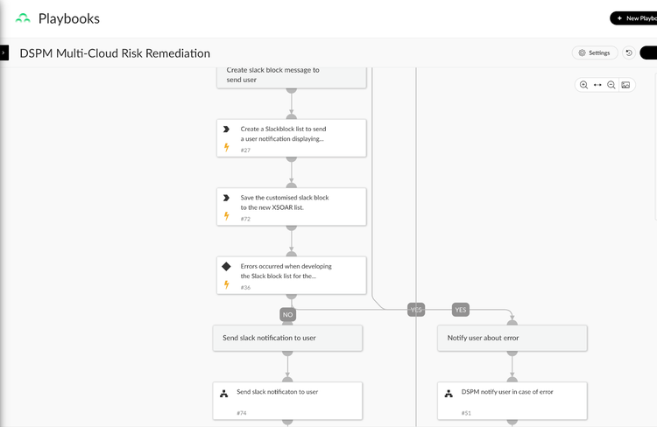Open playbook Settings
Image resolution: width=657 pixels, height=427 pixels.
pyautogui.click(x=595, y=52)
